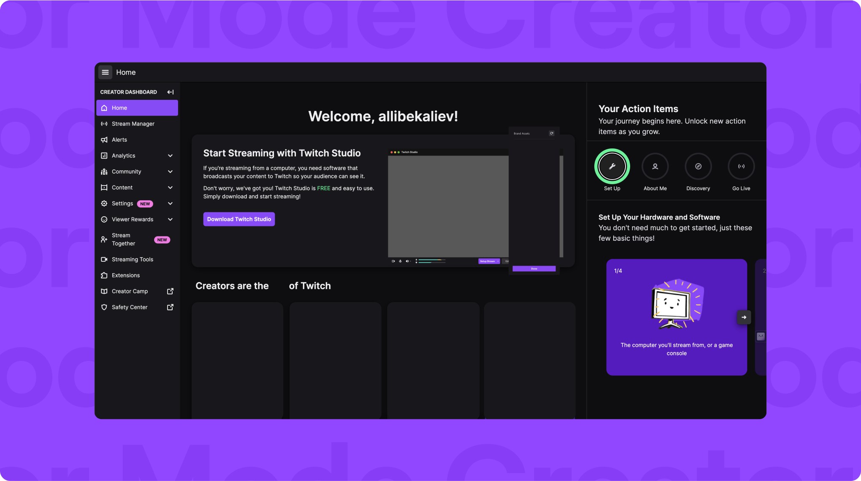Expand the Viewer Rewards chevron
This screenshot has width=861, height=481.
170,220
